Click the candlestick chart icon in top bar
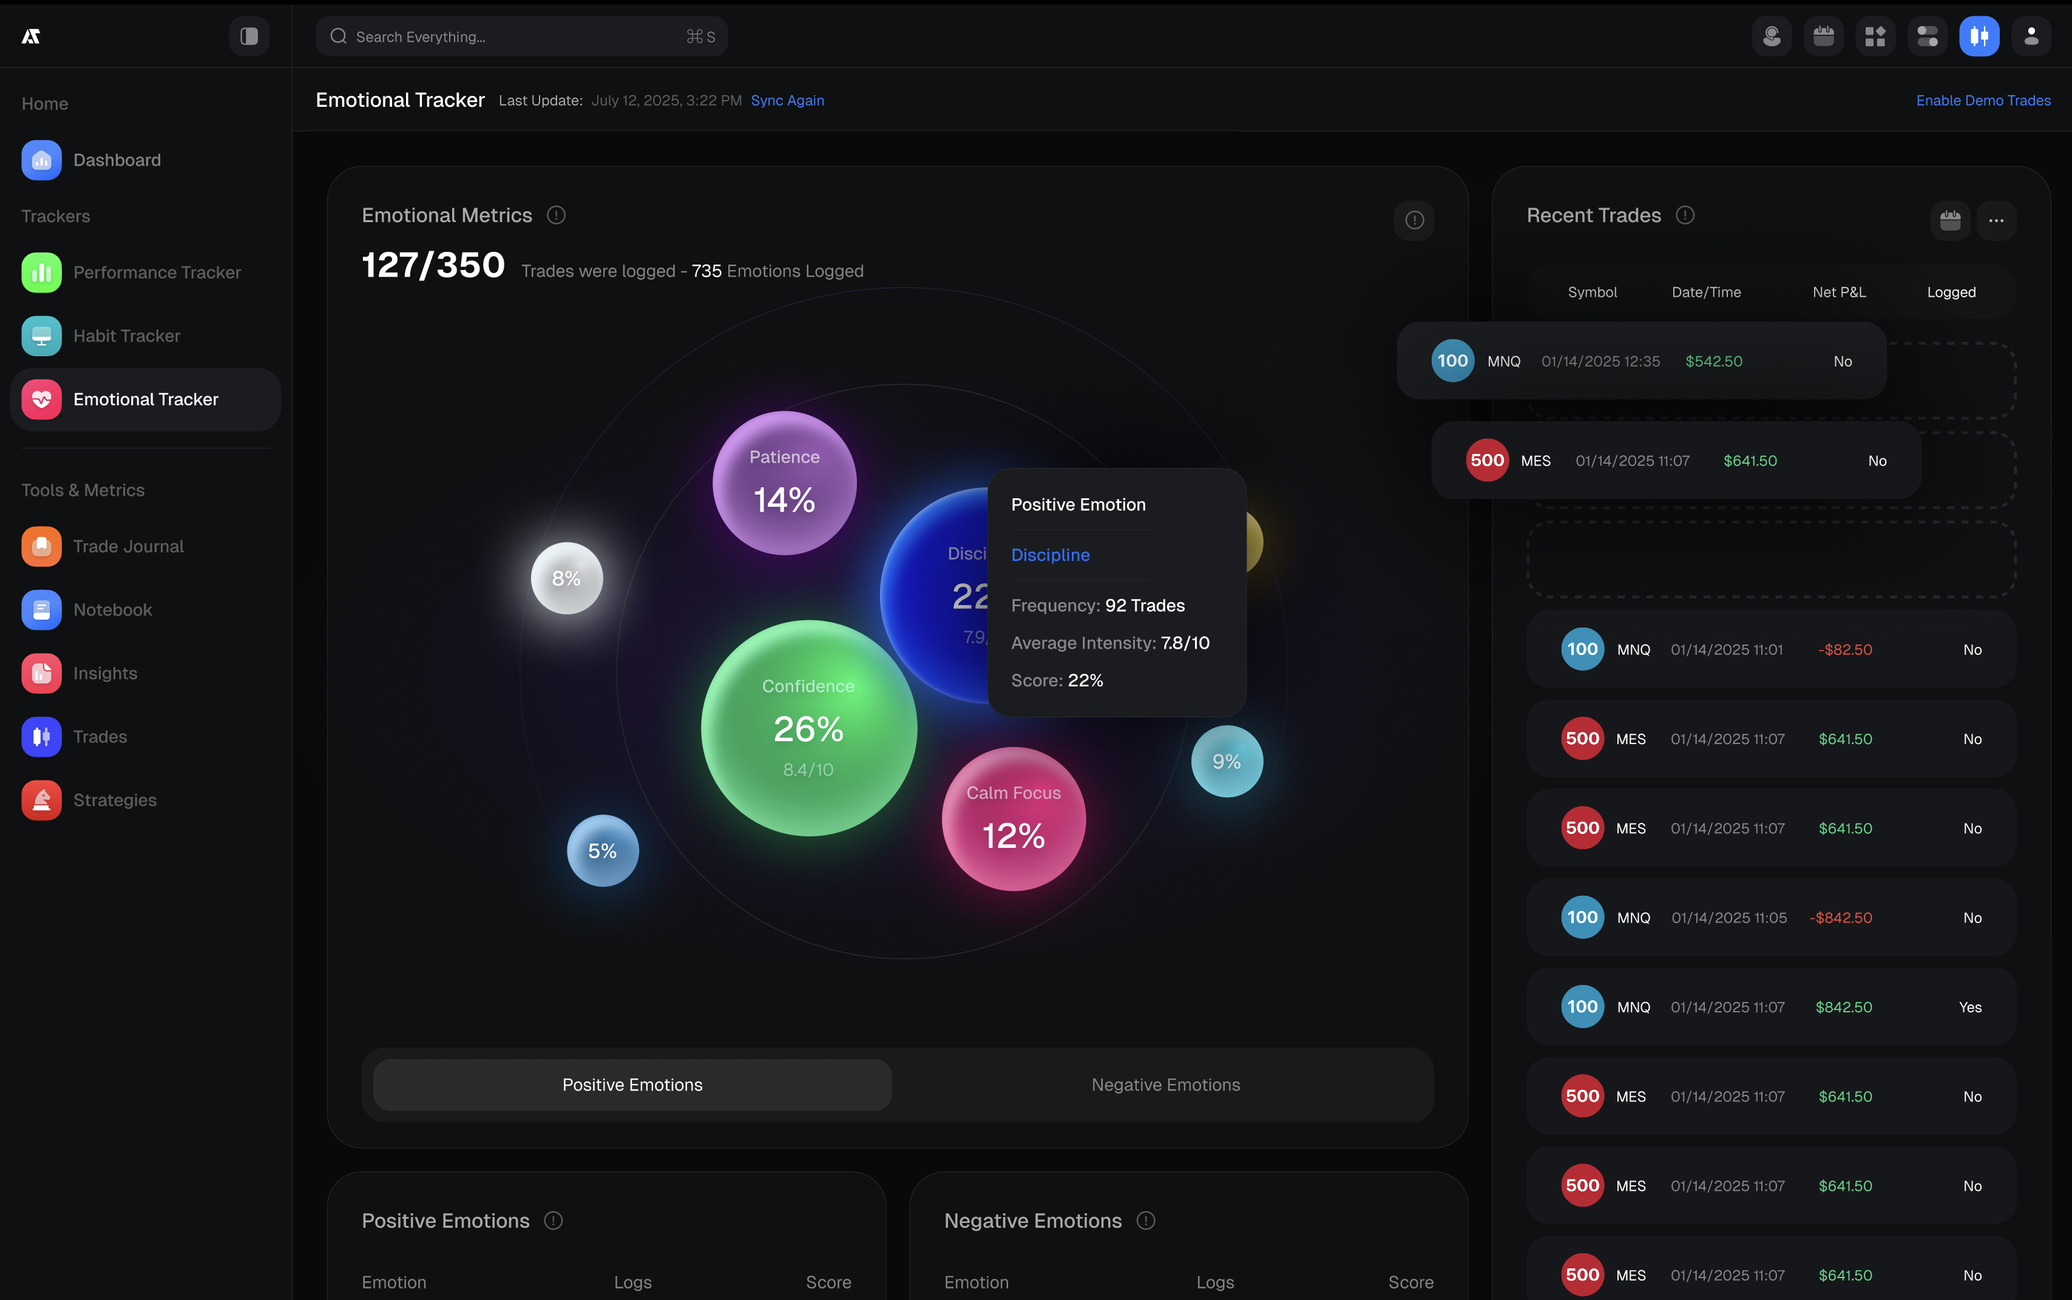 click(x=1979, y=36)
